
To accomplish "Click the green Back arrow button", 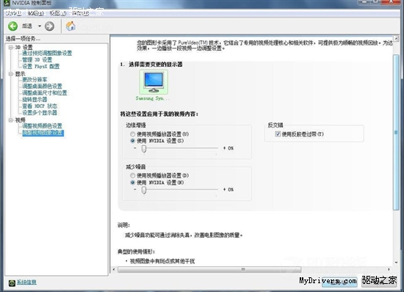I will point(12,26).
